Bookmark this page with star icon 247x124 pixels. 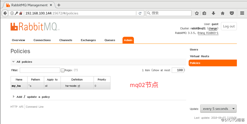(197, 13)
